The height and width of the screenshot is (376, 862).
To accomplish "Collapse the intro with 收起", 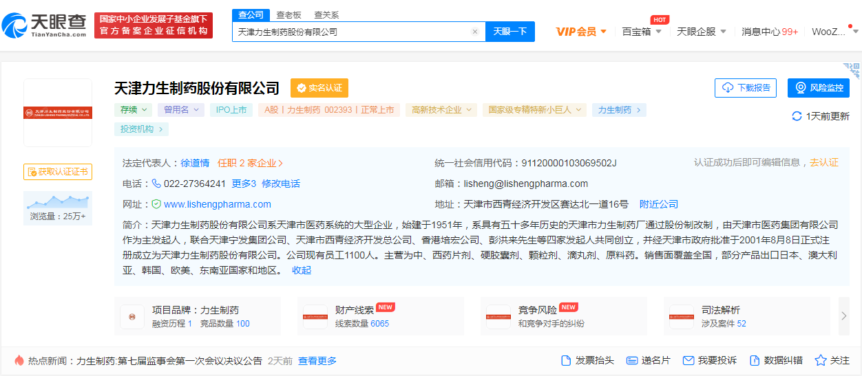I will pos(302,270).
